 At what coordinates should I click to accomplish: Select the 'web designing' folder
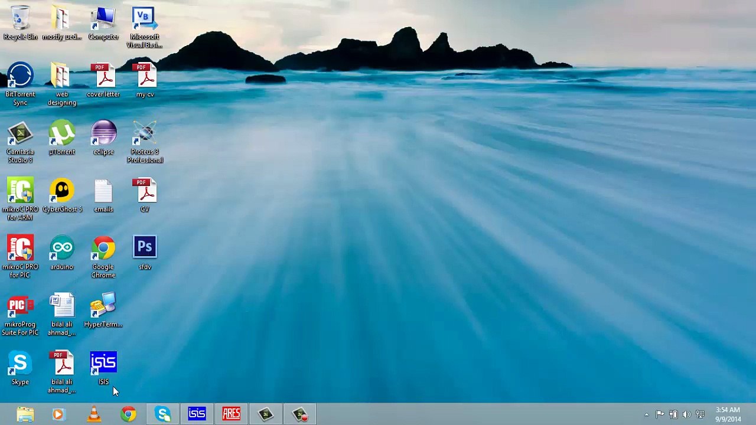(61, 84)
